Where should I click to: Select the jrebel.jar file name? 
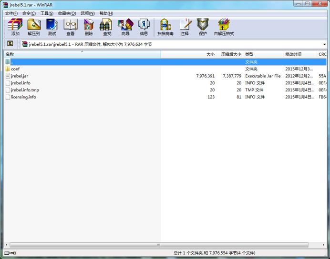(x=20, y=76)
